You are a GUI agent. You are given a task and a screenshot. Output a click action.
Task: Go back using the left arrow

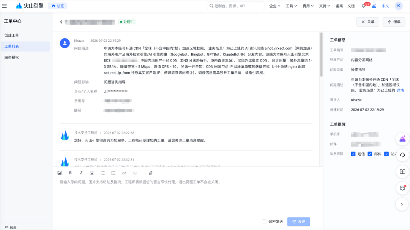pos(61,22)
